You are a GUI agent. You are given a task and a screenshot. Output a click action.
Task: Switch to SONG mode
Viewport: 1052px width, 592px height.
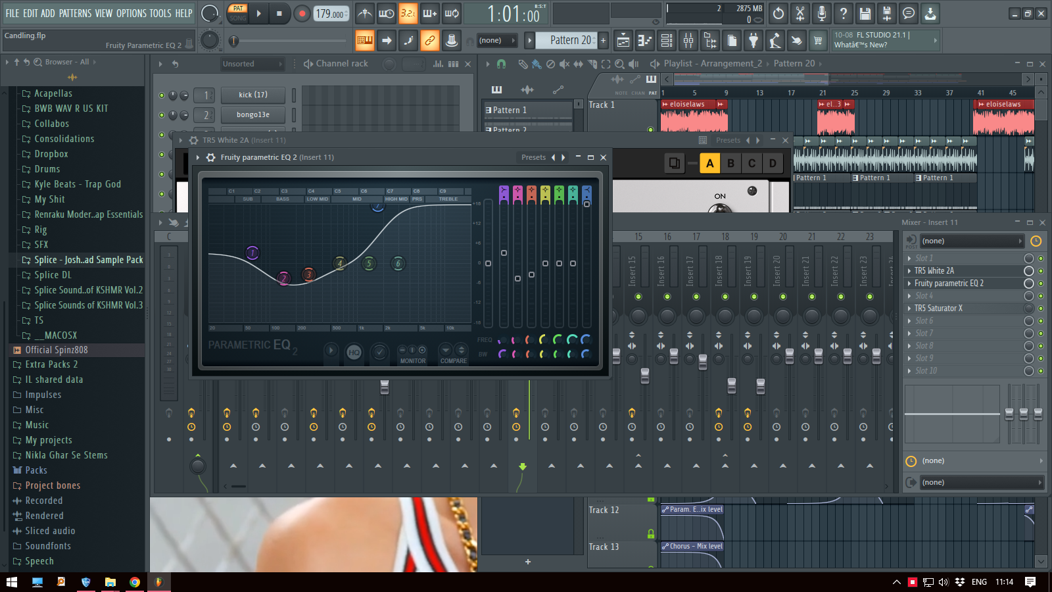click(x=237, y=18)
